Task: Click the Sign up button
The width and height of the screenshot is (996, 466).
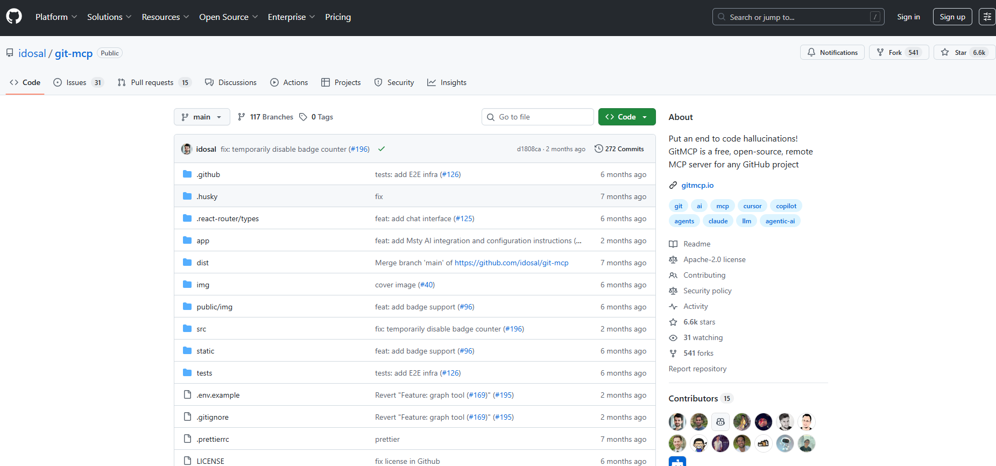Action: pyautogui.click(x=952, y=17)
